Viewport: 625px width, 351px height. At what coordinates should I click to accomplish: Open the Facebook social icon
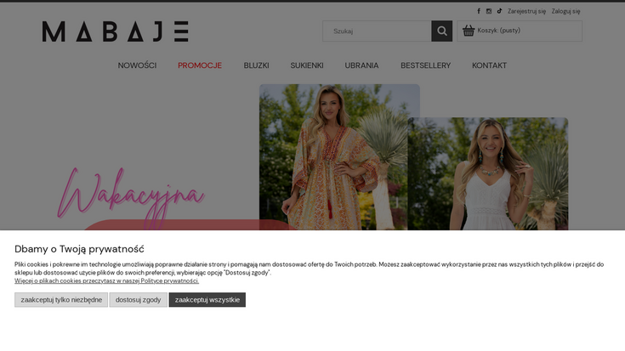click(x=479, y=11)
